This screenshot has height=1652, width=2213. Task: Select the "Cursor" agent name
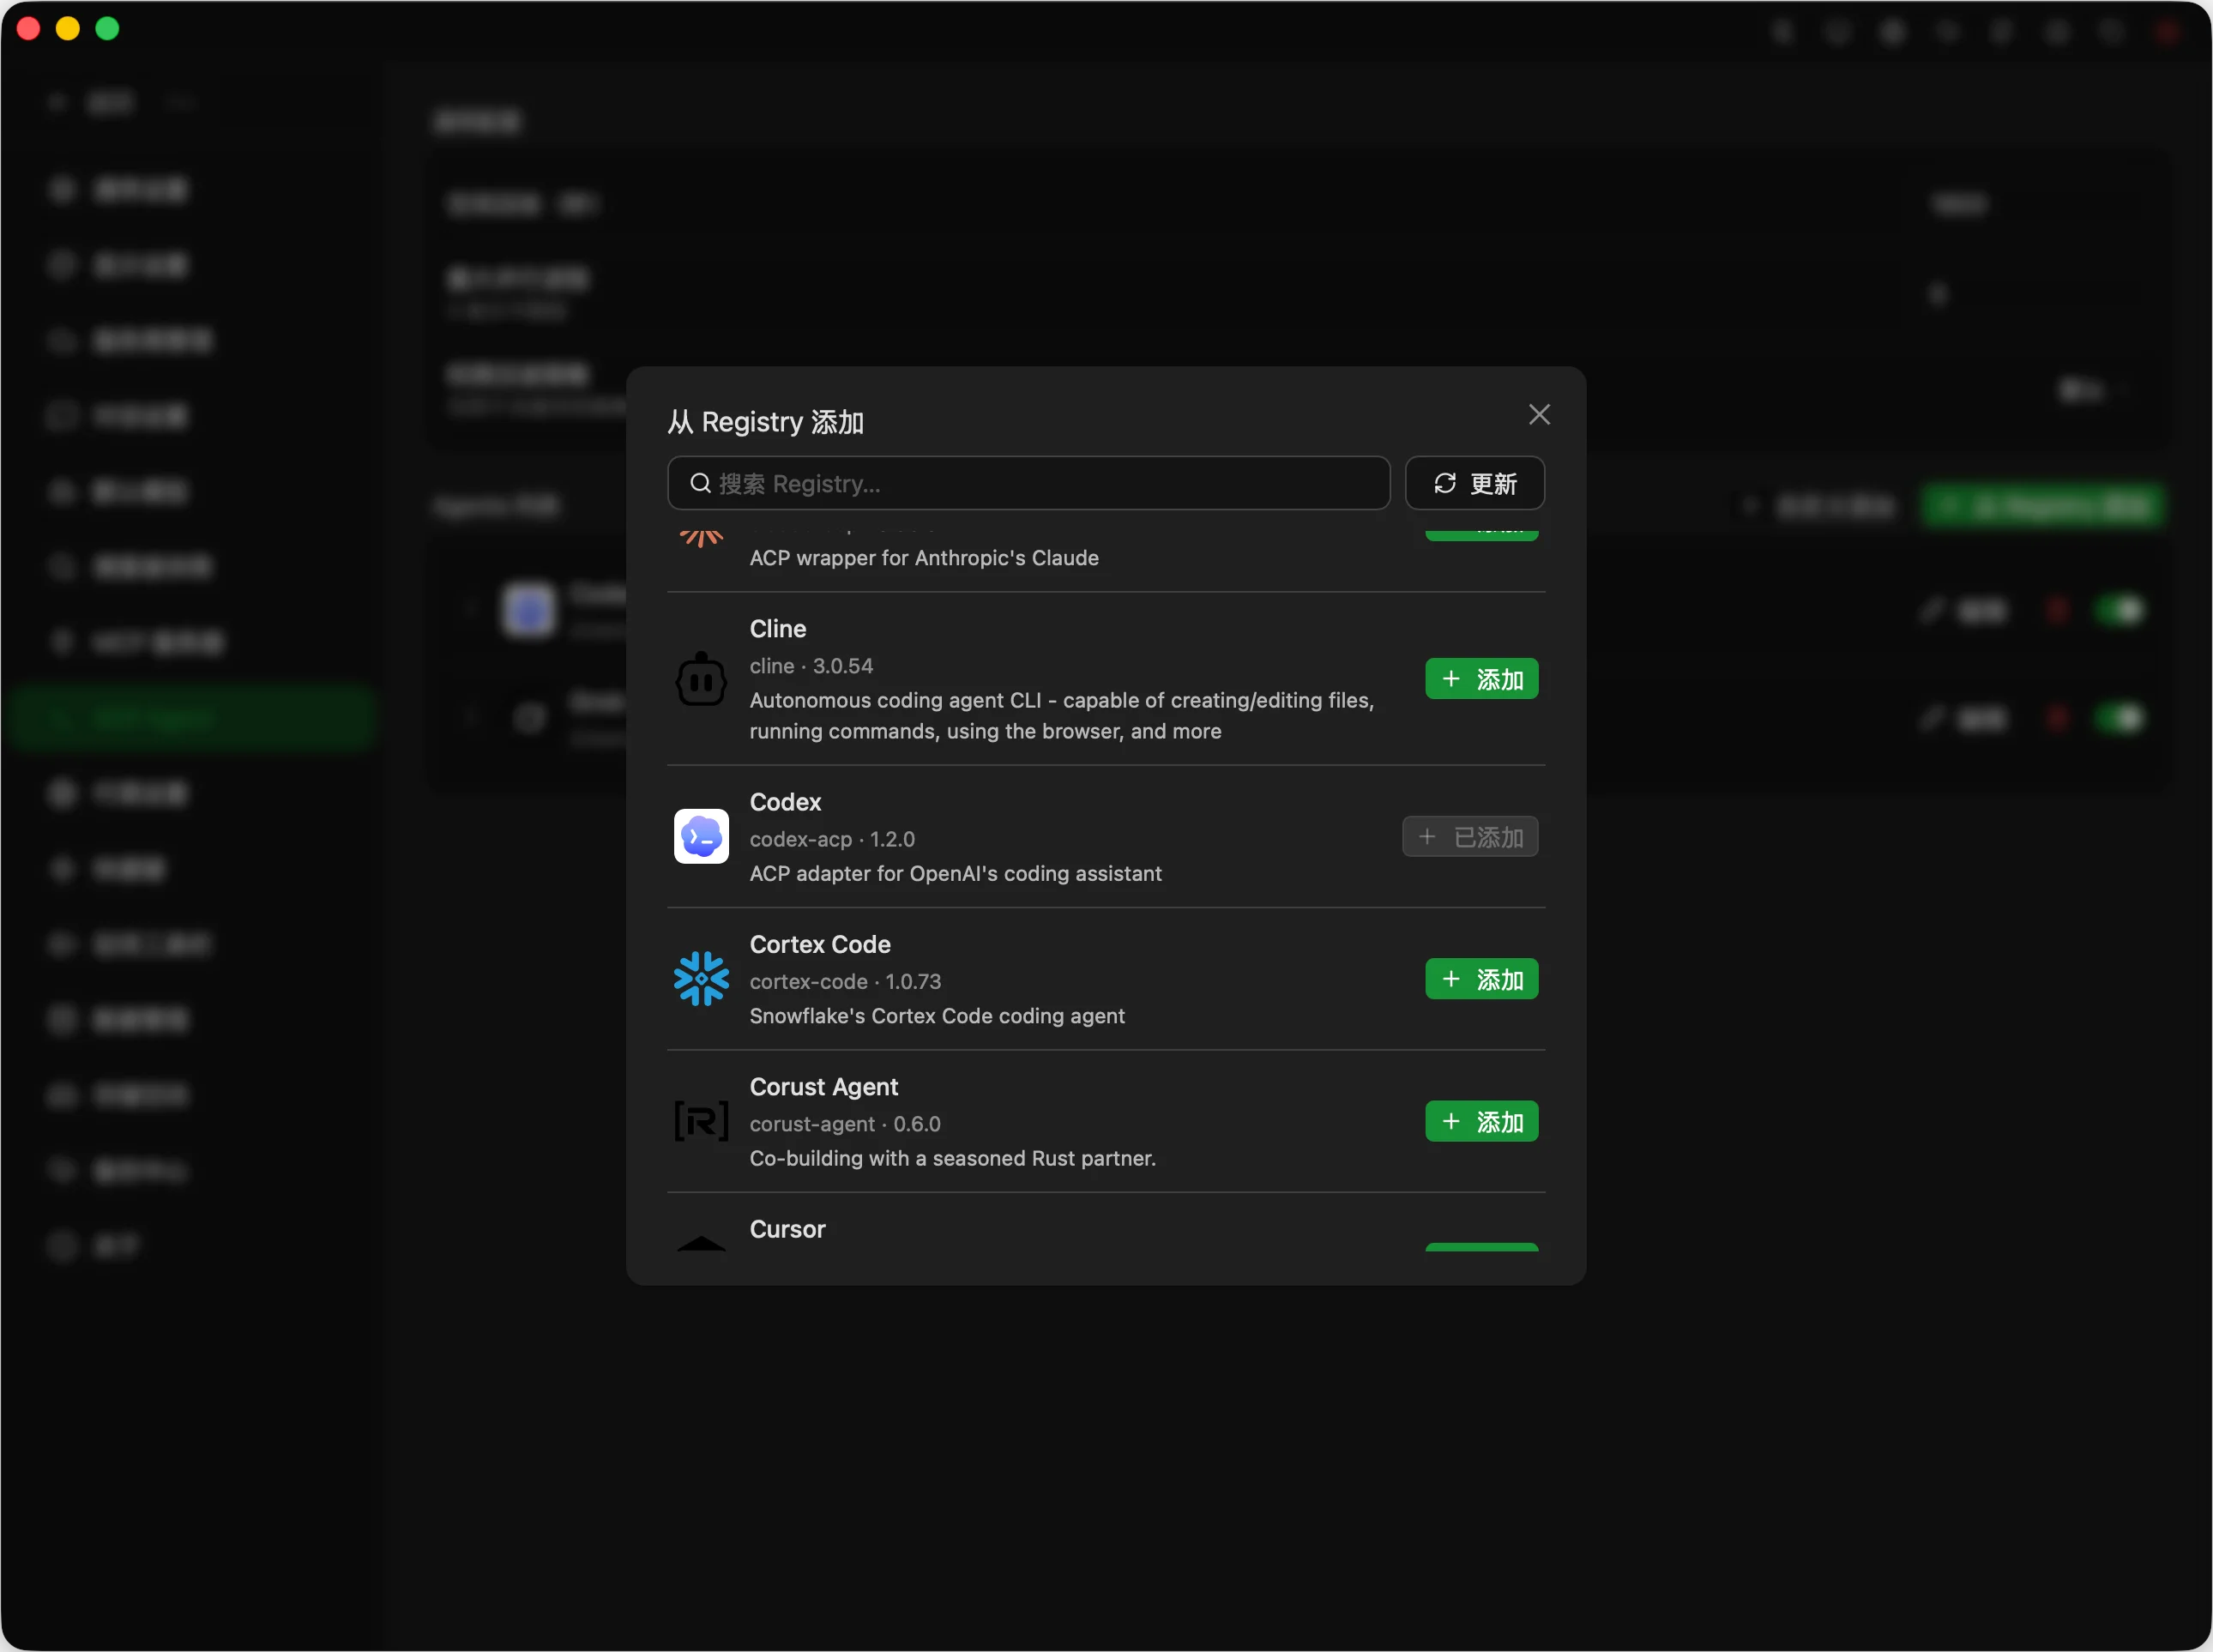(788, 1229)
